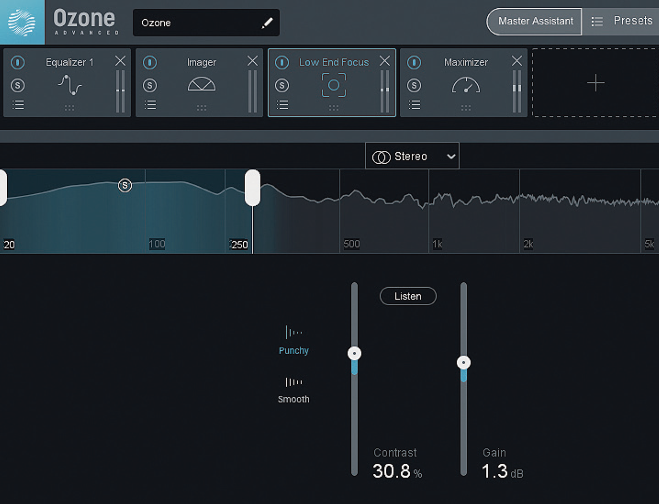
Task: Edit preset name with pencil icon
Action: pos(267,23)
